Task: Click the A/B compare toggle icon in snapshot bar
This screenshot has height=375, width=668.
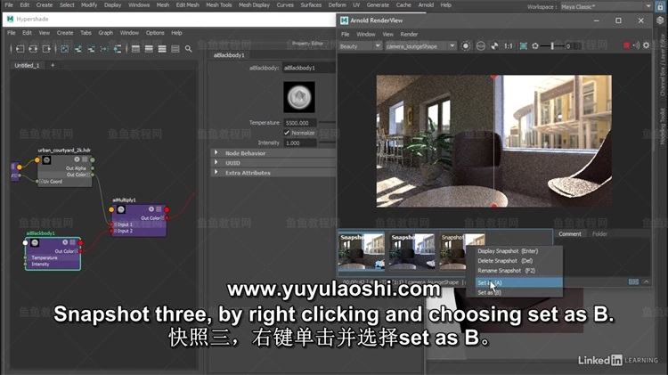Action: coord(633,282)
